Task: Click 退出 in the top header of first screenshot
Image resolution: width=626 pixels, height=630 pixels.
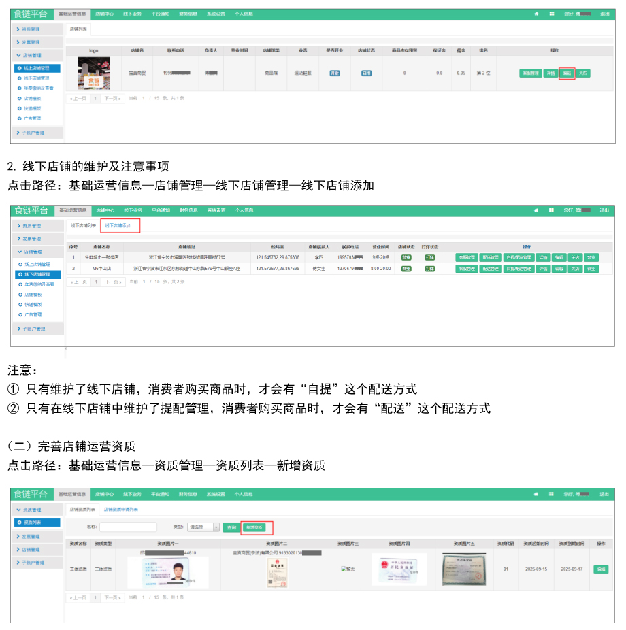Action: point(604,14)
